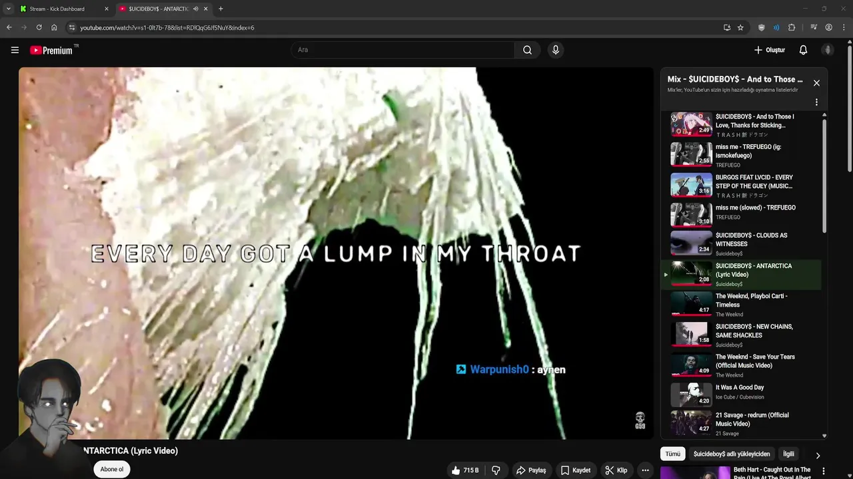The height and width of the screenshot is (479, 853).
Task: Show more filter chips with right arrow
Action: click(818, 455)
